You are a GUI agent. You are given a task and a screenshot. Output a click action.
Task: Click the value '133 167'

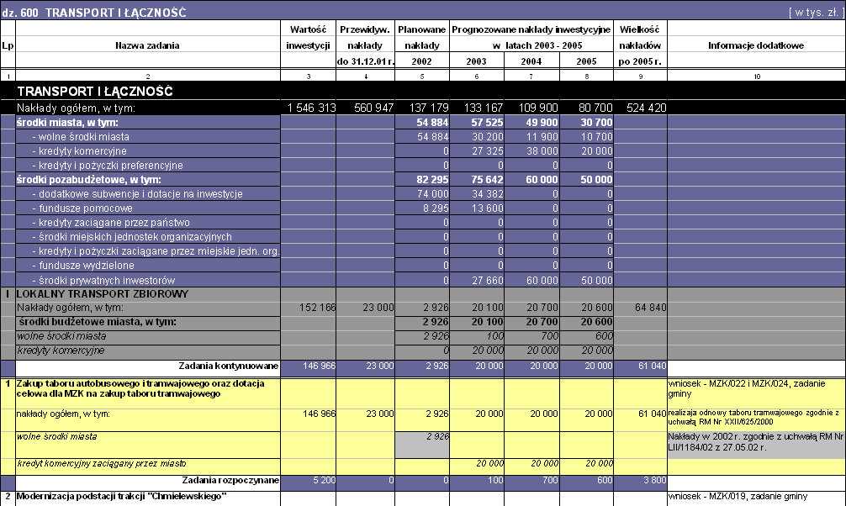pos(484,108)
